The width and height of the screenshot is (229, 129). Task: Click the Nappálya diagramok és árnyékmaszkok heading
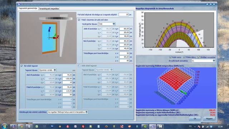[155, 9]
